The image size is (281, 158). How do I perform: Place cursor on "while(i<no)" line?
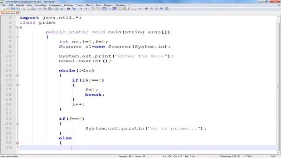point(76,71)
